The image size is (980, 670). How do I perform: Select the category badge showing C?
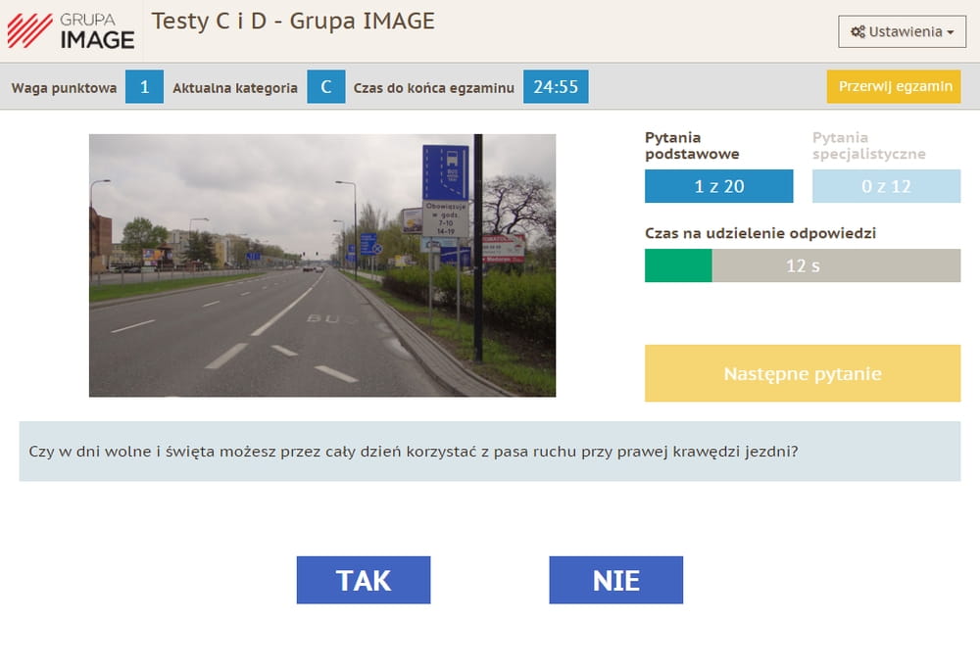pyautogui.click(x=325, y=87)
